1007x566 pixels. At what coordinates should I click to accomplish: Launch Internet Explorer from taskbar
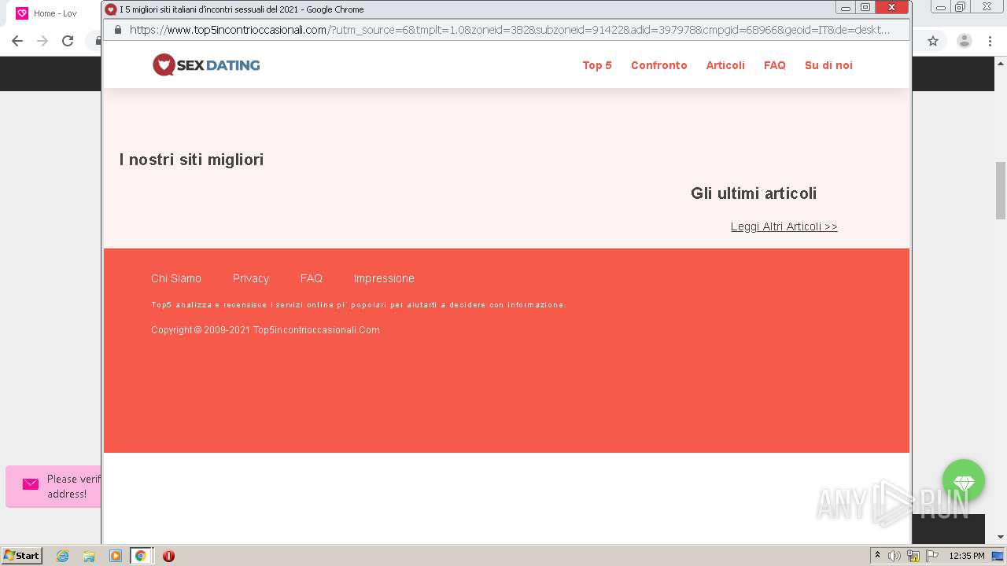pos(63,556)
